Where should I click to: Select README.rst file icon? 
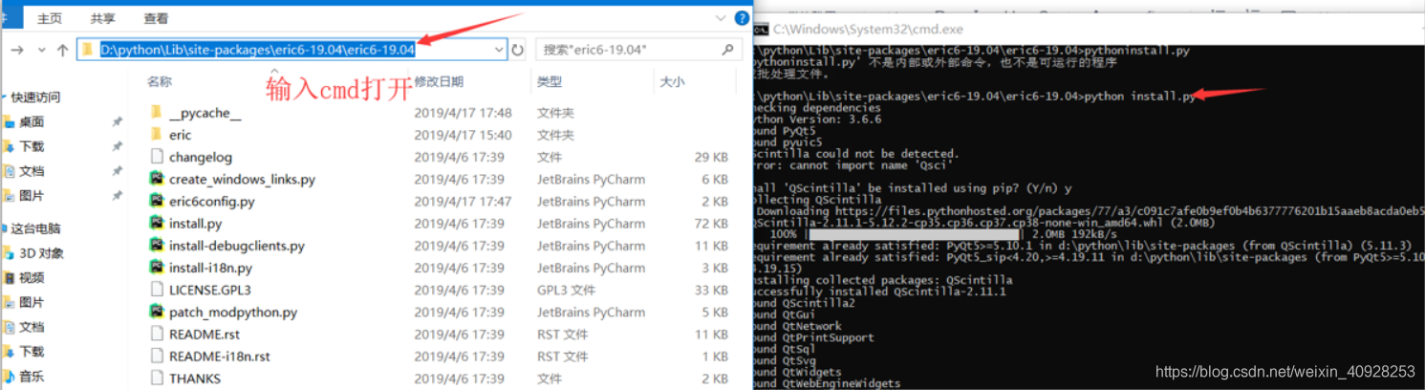(x=158, y=334)
